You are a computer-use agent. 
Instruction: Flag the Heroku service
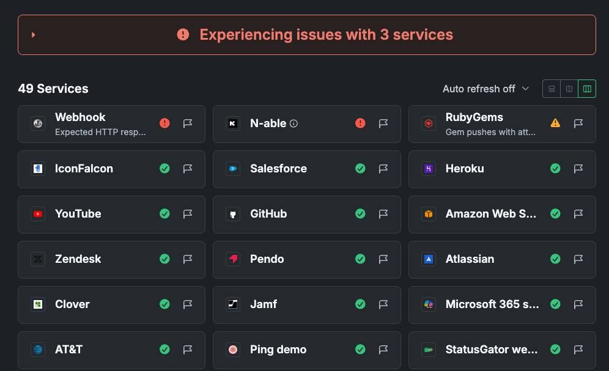click(x=578, y=169)
